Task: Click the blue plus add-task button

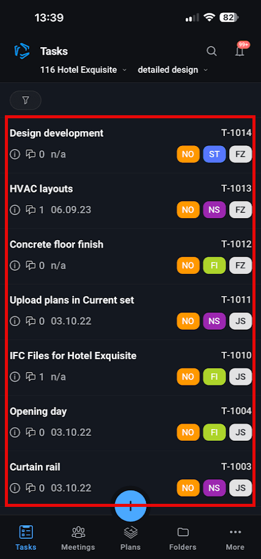Action: [x=131, y=506]
